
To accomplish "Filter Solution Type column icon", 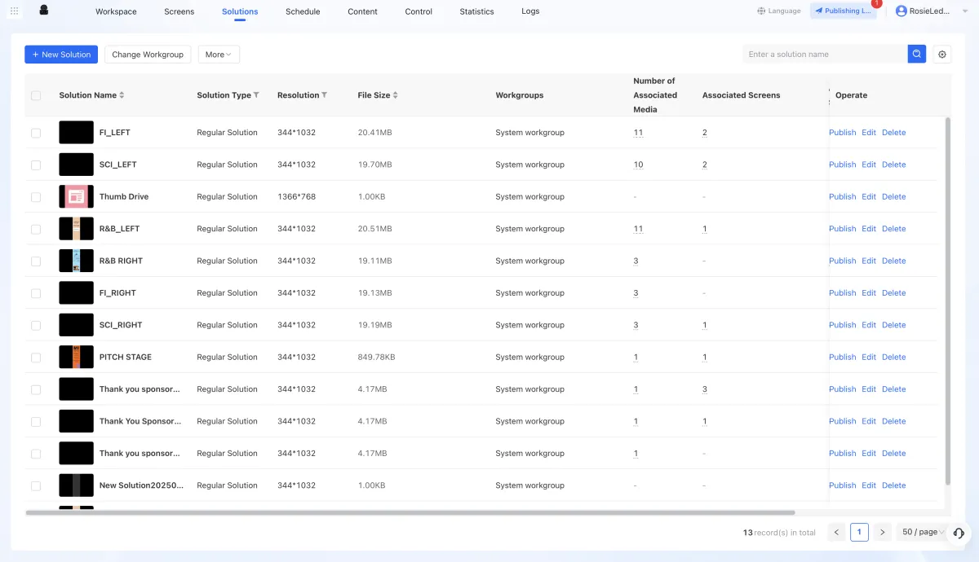I will (256, 95).
